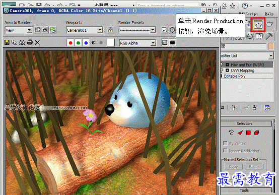Toggle the green channel display
This screenshot has width=279, height=195.
[78, 43]
